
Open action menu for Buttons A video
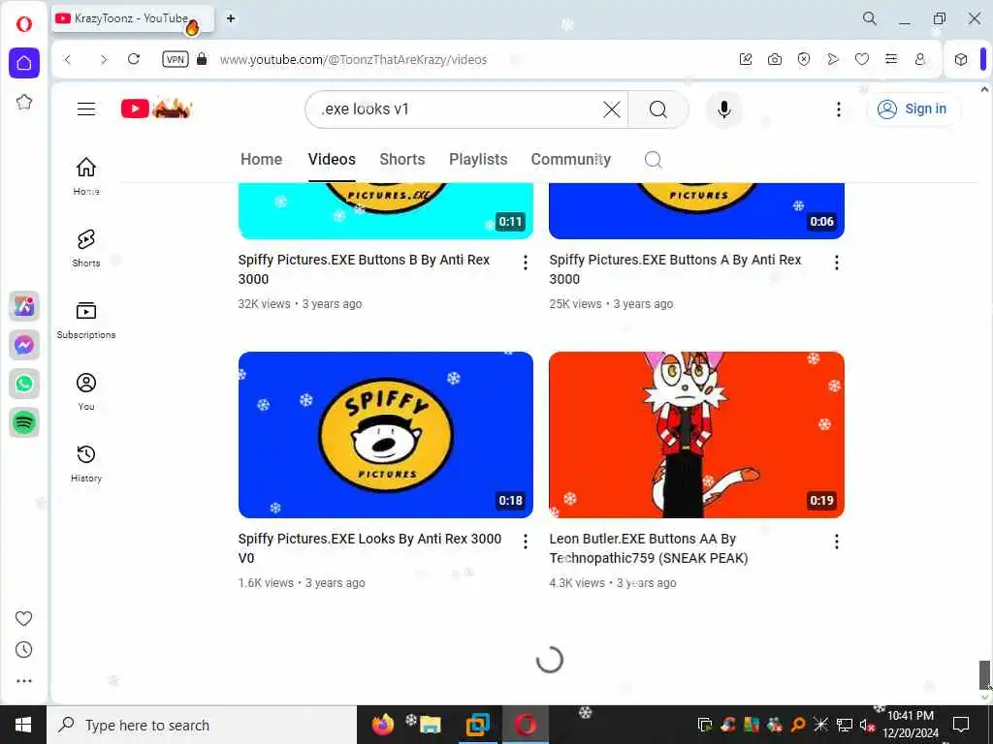[837, 263]
